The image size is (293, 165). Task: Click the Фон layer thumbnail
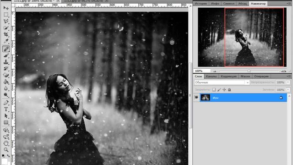tap(206, 98)
